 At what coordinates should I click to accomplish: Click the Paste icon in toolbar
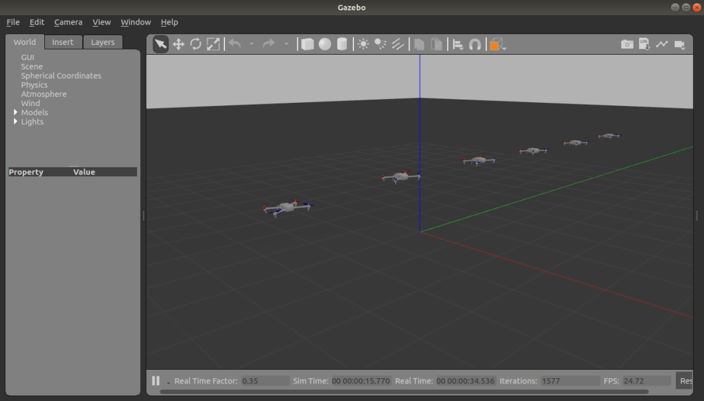pos(436,44)
